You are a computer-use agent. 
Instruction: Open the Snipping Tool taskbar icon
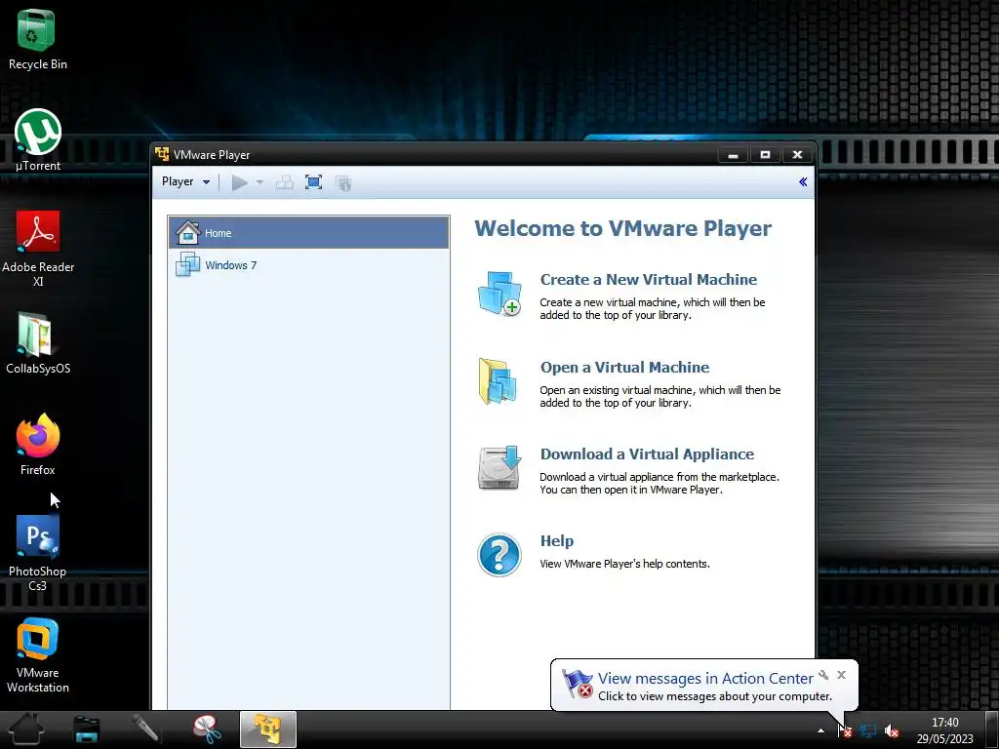[x=207, y=729]
